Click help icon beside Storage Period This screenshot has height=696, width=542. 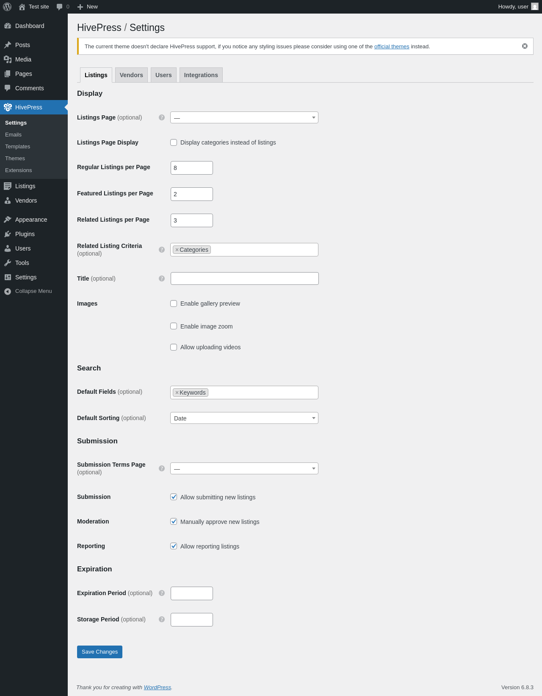point(162,619)
